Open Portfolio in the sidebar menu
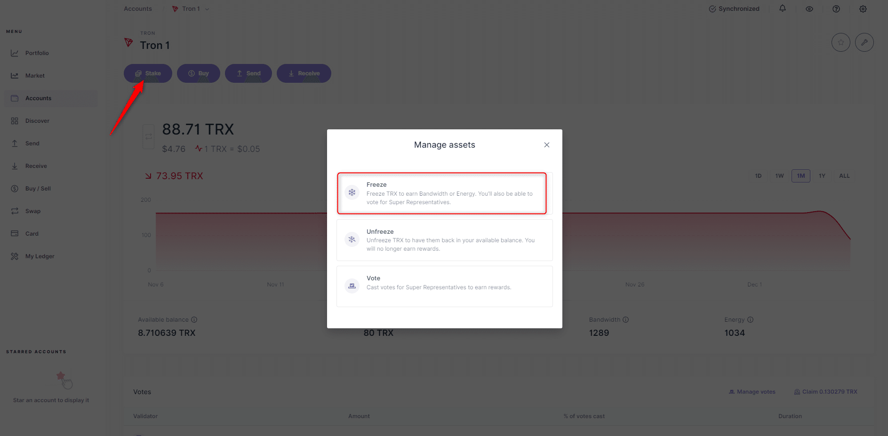Image resolution: width=888 pixels, height=436 pixels. (37, 53)
